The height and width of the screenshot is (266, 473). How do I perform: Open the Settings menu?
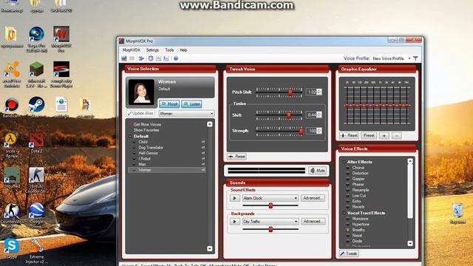click(x=152, y=50)
